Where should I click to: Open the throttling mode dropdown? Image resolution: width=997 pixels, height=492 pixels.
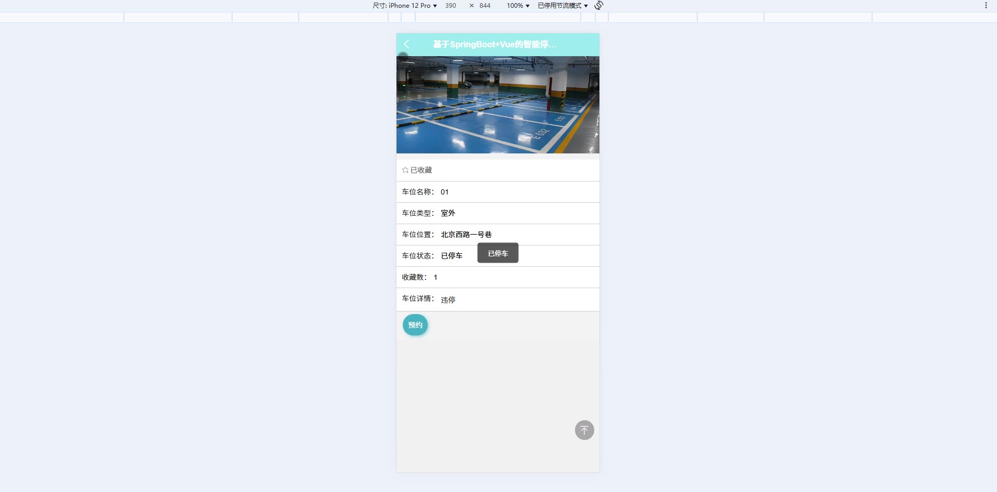pos(563,5)
